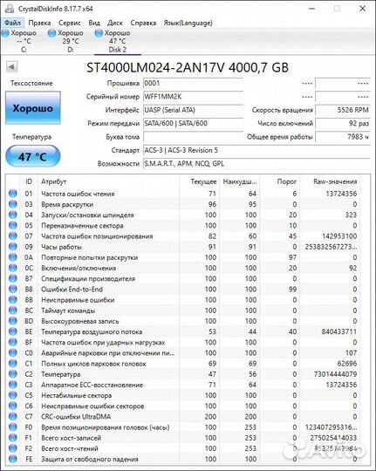Click status icon for B8 Ошибки End-to-End
The width and height of the screenshot is (376, 471).
coord(12,290)
